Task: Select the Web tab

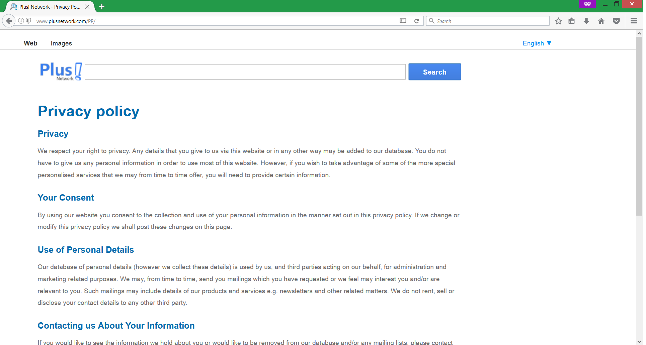Action: click(30, 43)
